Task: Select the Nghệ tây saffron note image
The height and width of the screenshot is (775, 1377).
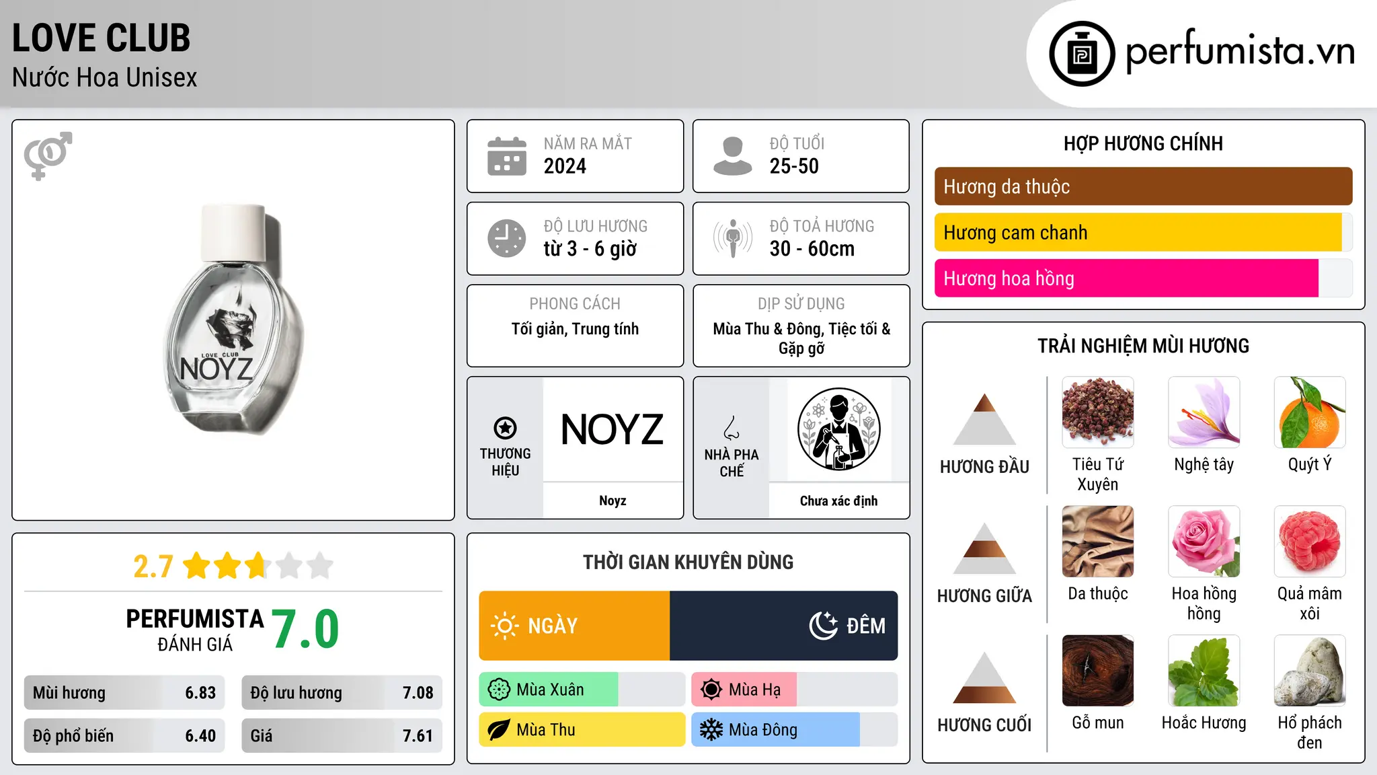Action: (1204, 412)
